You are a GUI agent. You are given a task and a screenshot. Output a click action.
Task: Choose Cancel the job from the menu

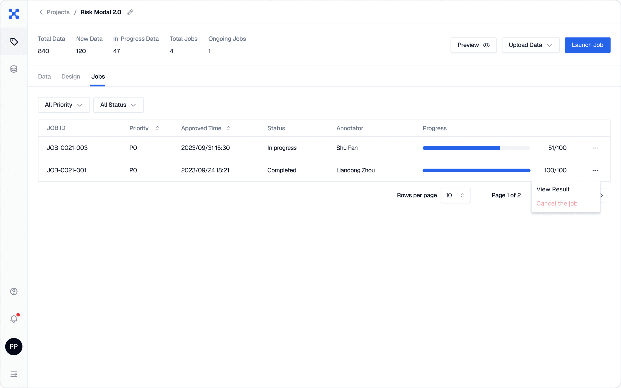pyautogui.click(x=557, y=203)
